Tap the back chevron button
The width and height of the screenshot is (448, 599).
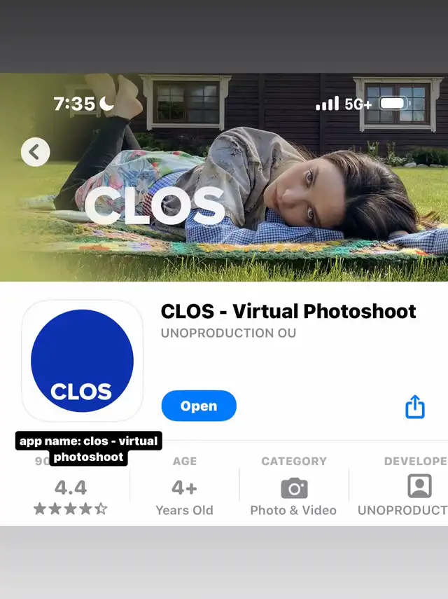[35, 152]
